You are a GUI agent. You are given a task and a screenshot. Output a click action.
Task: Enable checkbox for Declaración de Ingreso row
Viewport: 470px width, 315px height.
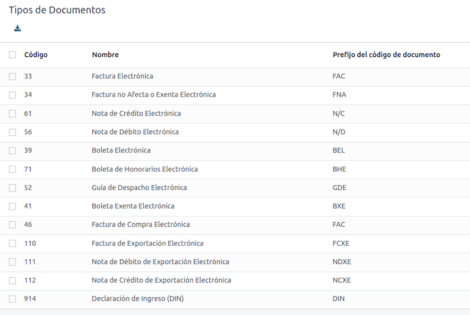(12, 299)
